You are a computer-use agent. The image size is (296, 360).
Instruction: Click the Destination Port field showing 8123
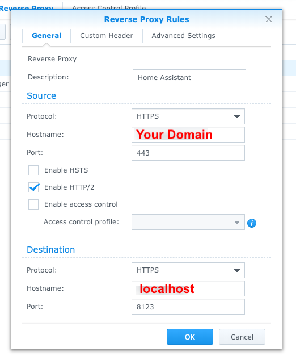[188, 307]
